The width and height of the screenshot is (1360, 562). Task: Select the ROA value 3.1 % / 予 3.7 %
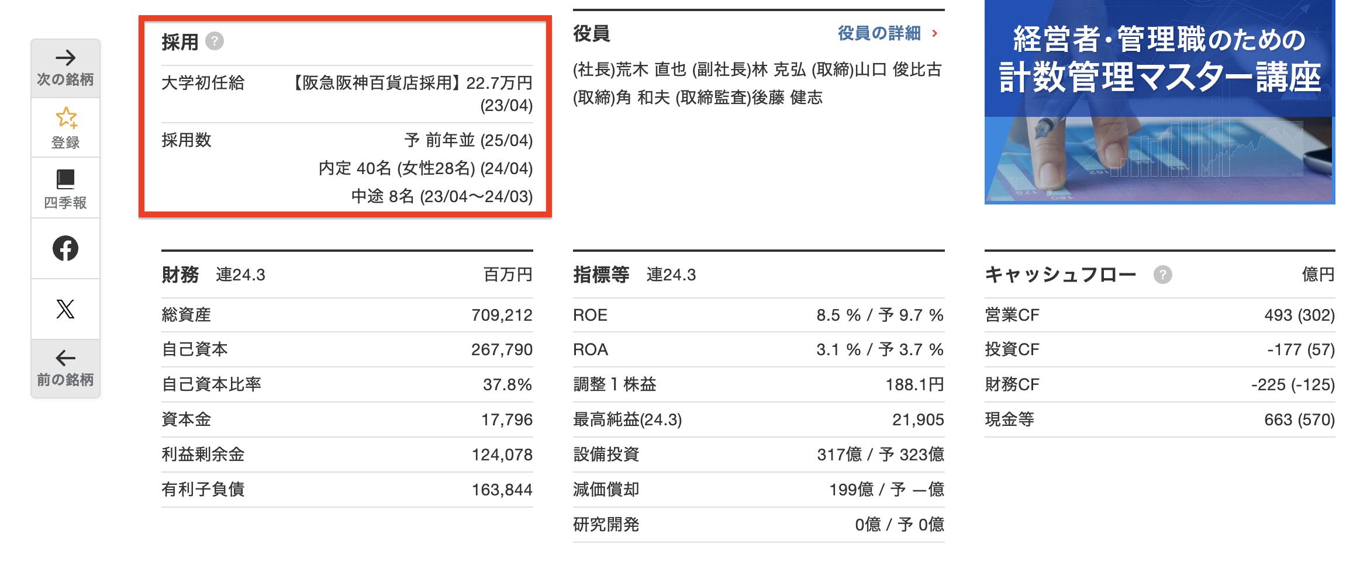(880, 349)
